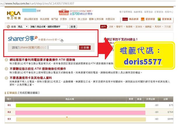Click the 不要透漏信用卡及其他個人資料 heading
Screen dimensions: 178x125
31,78
